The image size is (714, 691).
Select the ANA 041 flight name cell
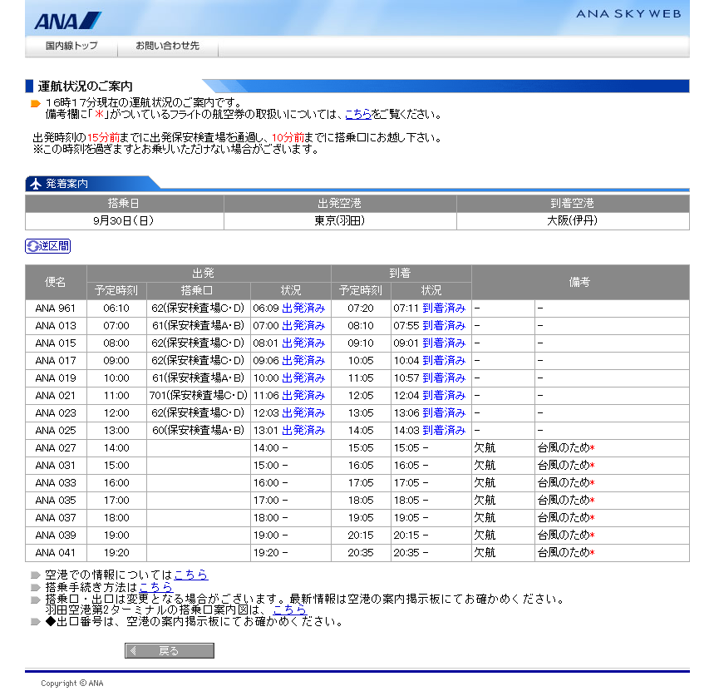(x=56, y=553)
